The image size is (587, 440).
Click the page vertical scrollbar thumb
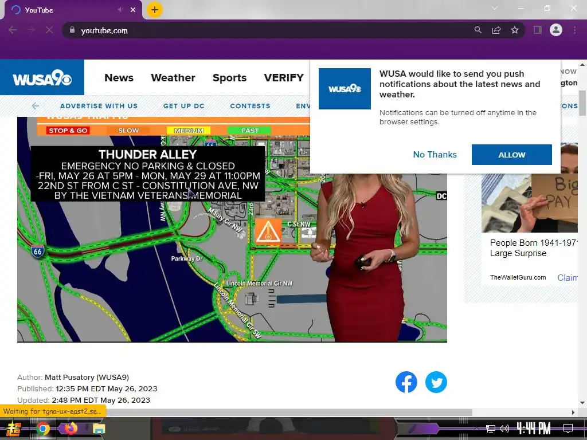click(582, 103)
